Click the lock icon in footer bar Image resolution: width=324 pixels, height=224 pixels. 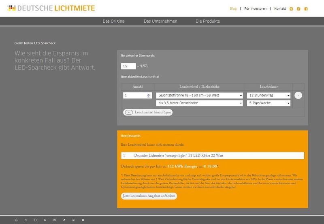16,220
